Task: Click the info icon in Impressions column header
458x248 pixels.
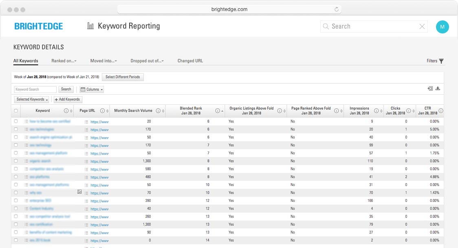Action: (x=376, y=111)
